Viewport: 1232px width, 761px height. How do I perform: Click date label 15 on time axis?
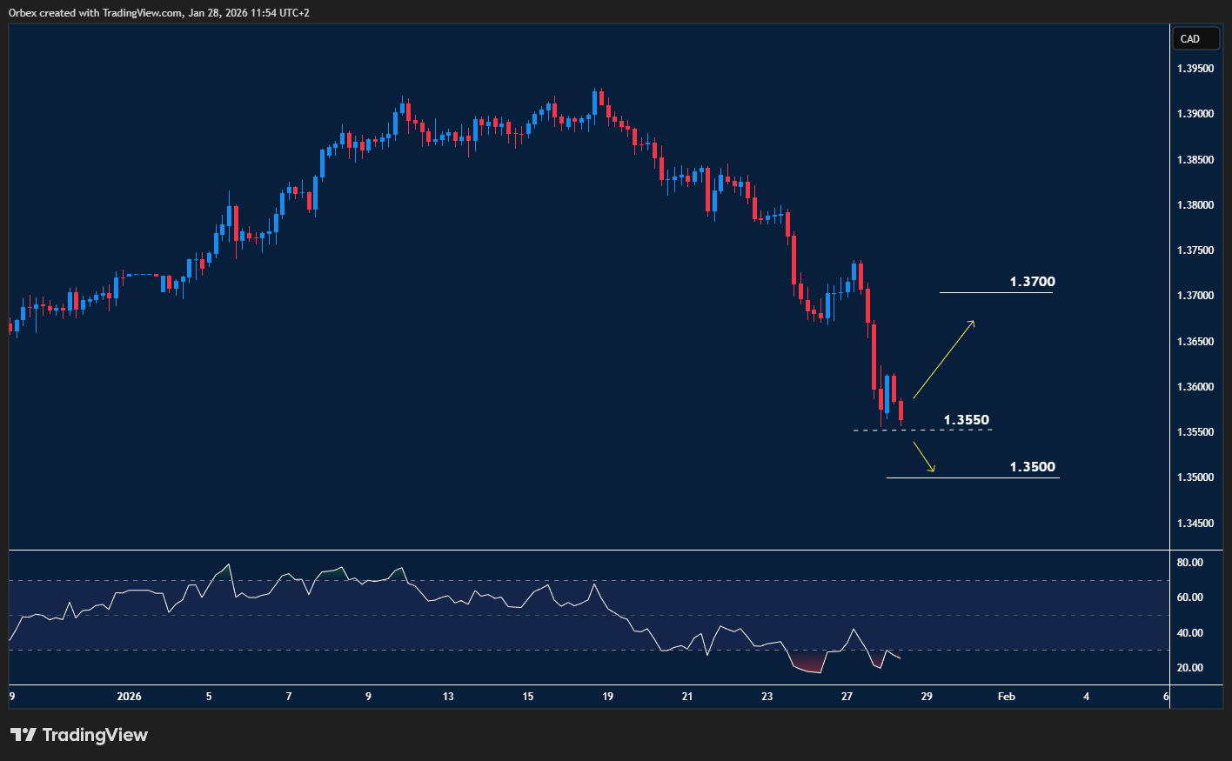[528, 697]
